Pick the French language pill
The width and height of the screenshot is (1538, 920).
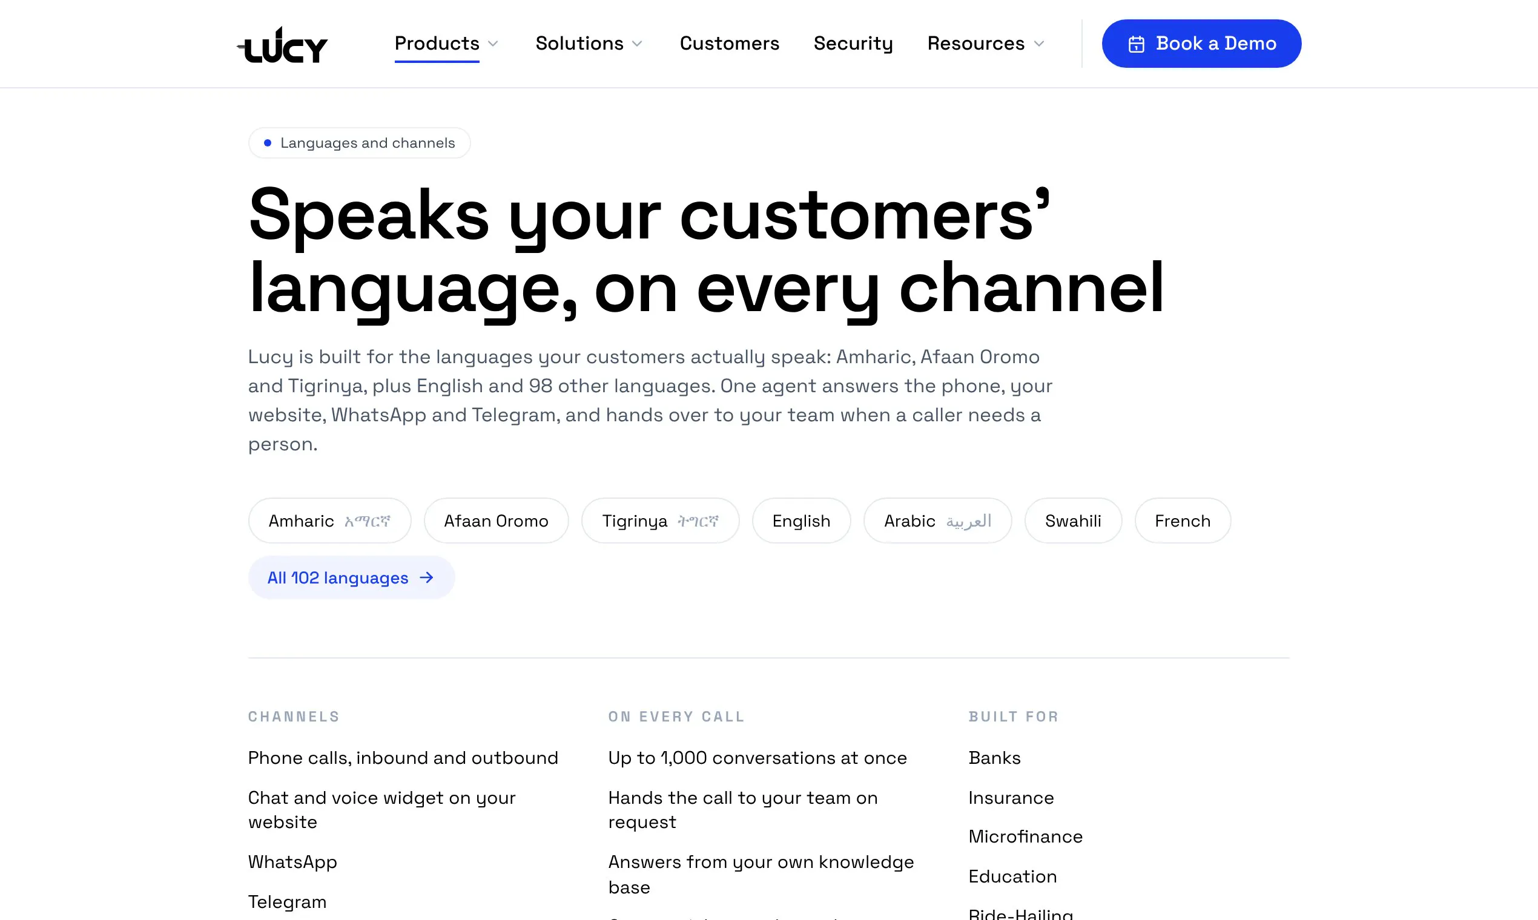pos(1183,521)
